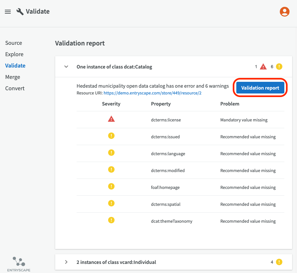
Task: Click the wrench Validate icon in header
Action: [20, 12]
